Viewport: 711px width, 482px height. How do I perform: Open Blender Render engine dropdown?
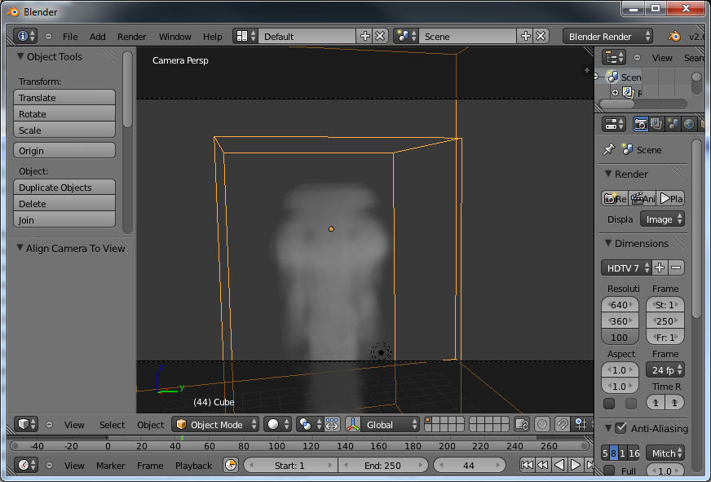(x=607, y=36)
